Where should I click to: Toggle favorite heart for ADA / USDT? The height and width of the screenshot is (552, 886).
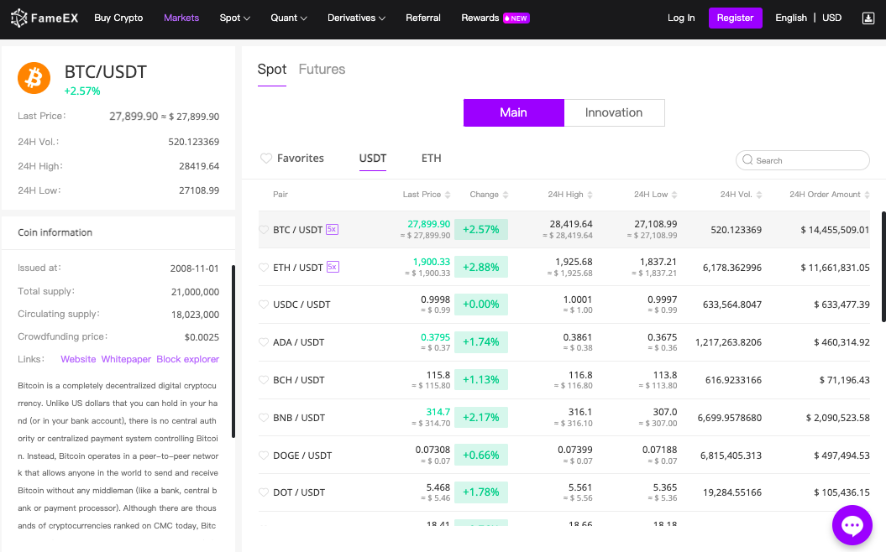264,342
